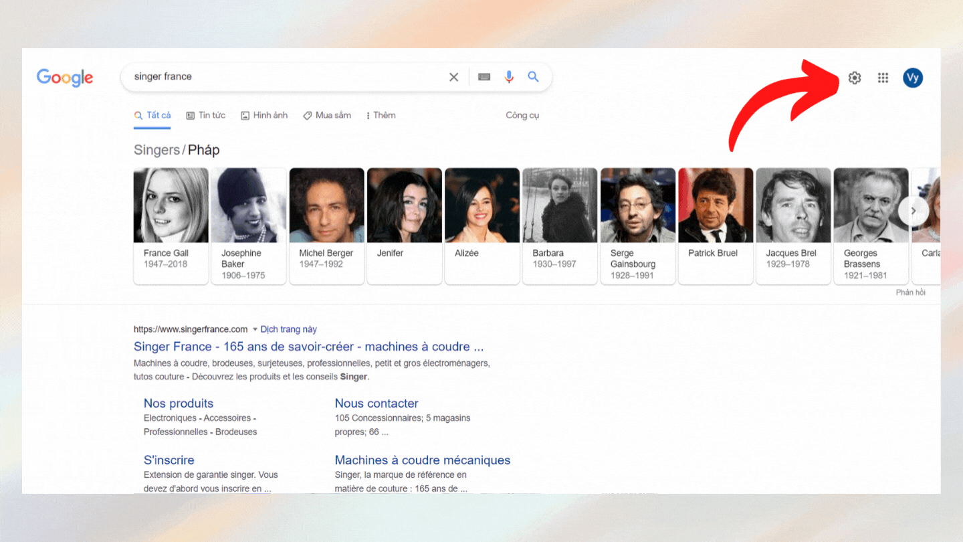The height and width of the screenshot is (542, 963).
Task: Open the Jenifer card
Action: point(404,226)
